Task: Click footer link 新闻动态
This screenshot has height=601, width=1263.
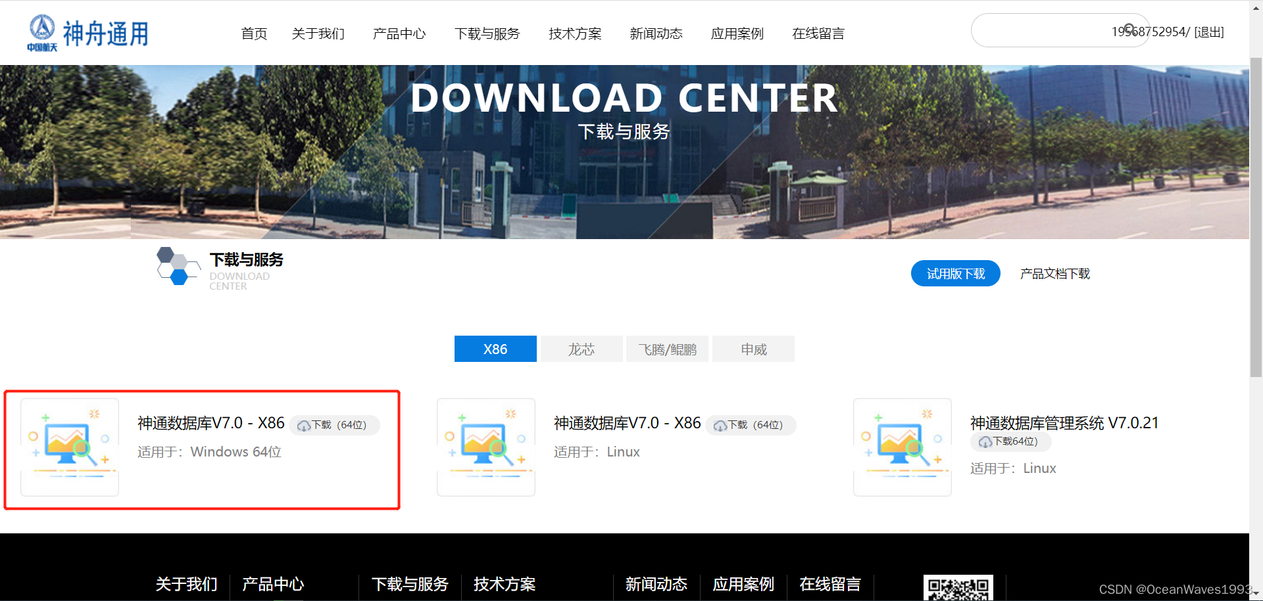Action: pos(656,584)
